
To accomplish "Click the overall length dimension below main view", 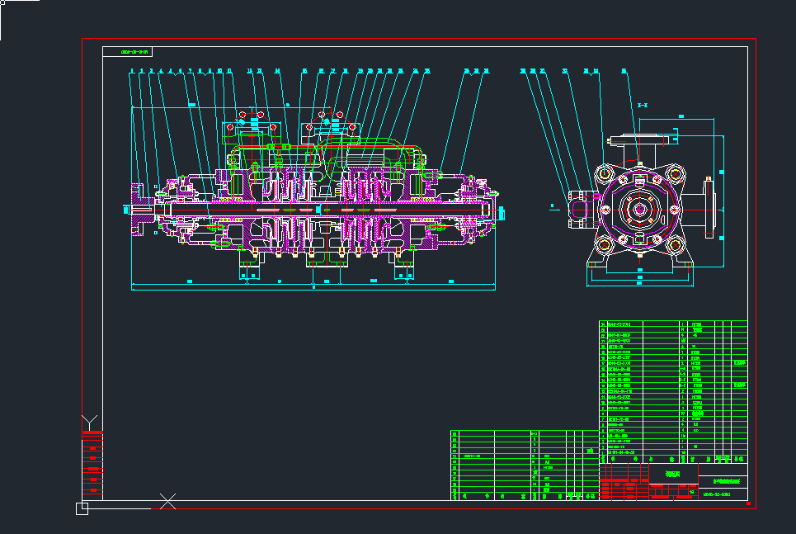I will [x=313, y=288].
